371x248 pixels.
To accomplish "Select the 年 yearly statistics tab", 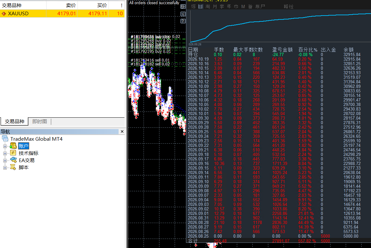I will click(x=229, y=6).
